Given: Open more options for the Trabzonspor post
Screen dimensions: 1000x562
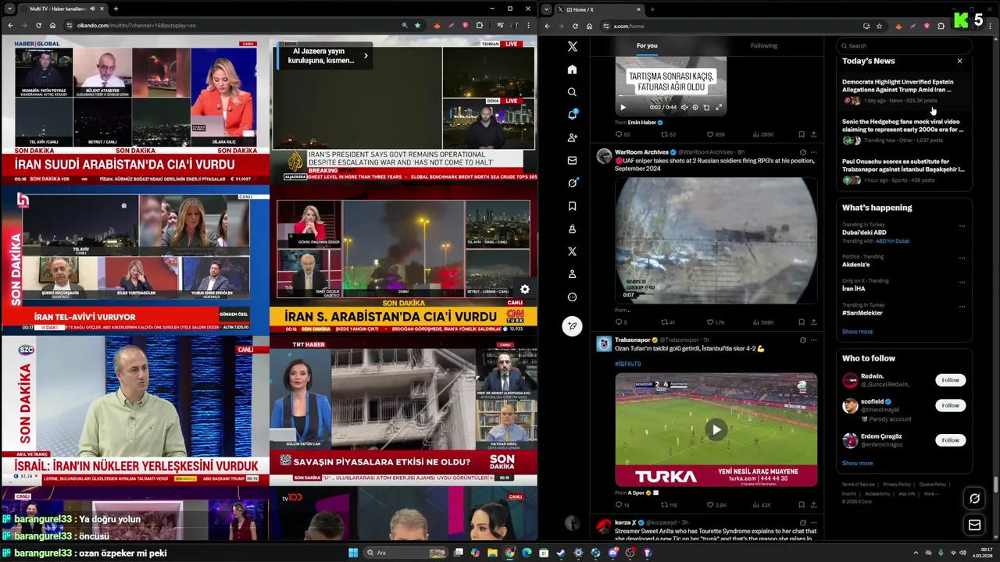Looking at the screenshot, I should pyautogui.click(x=813, y=340).
